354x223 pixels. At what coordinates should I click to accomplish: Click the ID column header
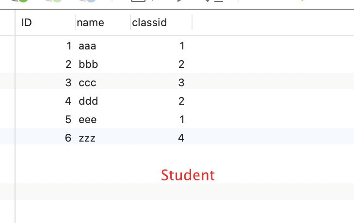pos(27,22)
